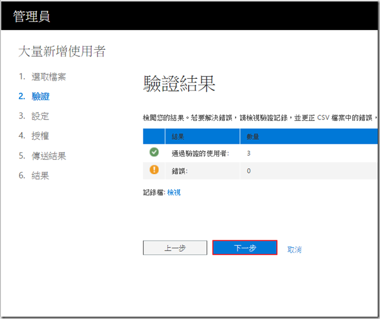The width and height of the screenshot is (380, 319).
Task: Open the passed user count 3 link
Action: click(x=249, y=153)
